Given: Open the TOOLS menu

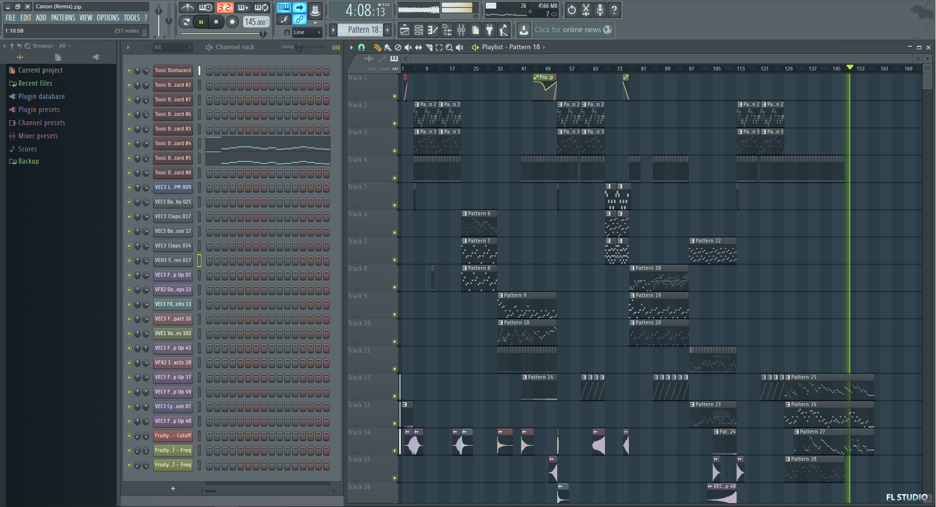Looking at the screenshot, I should [132, 18].
